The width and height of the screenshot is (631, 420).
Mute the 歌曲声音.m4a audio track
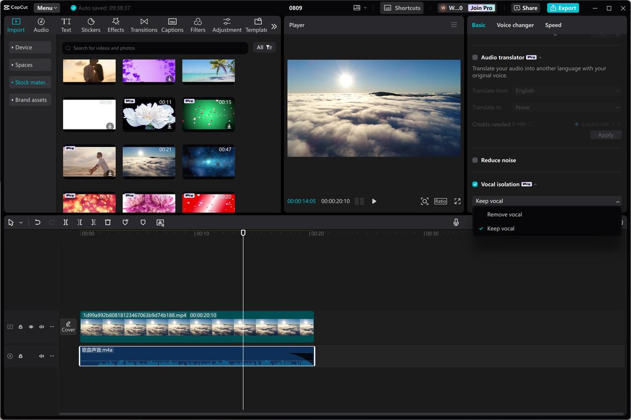click(x=41, y=356)
